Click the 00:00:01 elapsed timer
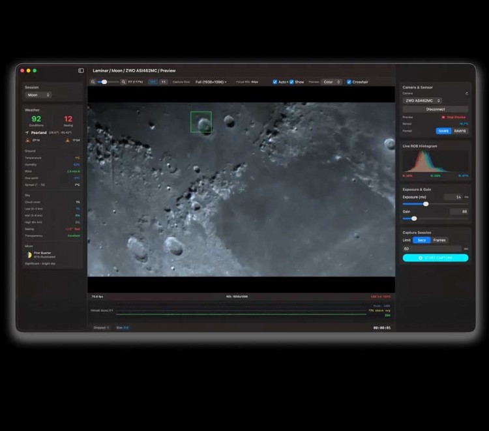489x431 pixels. point(382,328)
